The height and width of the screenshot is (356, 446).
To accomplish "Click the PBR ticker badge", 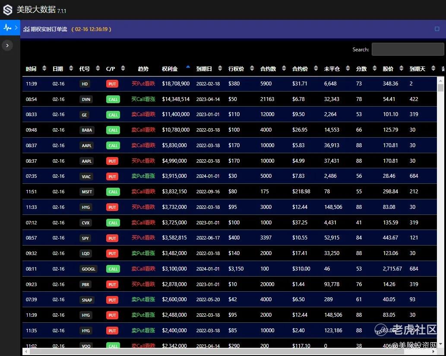I will (x=85, y=285).
